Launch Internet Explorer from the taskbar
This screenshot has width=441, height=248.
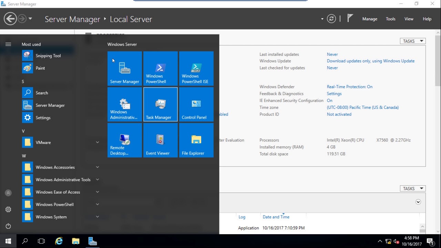coord(59,241)
